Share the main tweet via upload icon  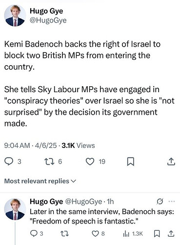point(171,162)
